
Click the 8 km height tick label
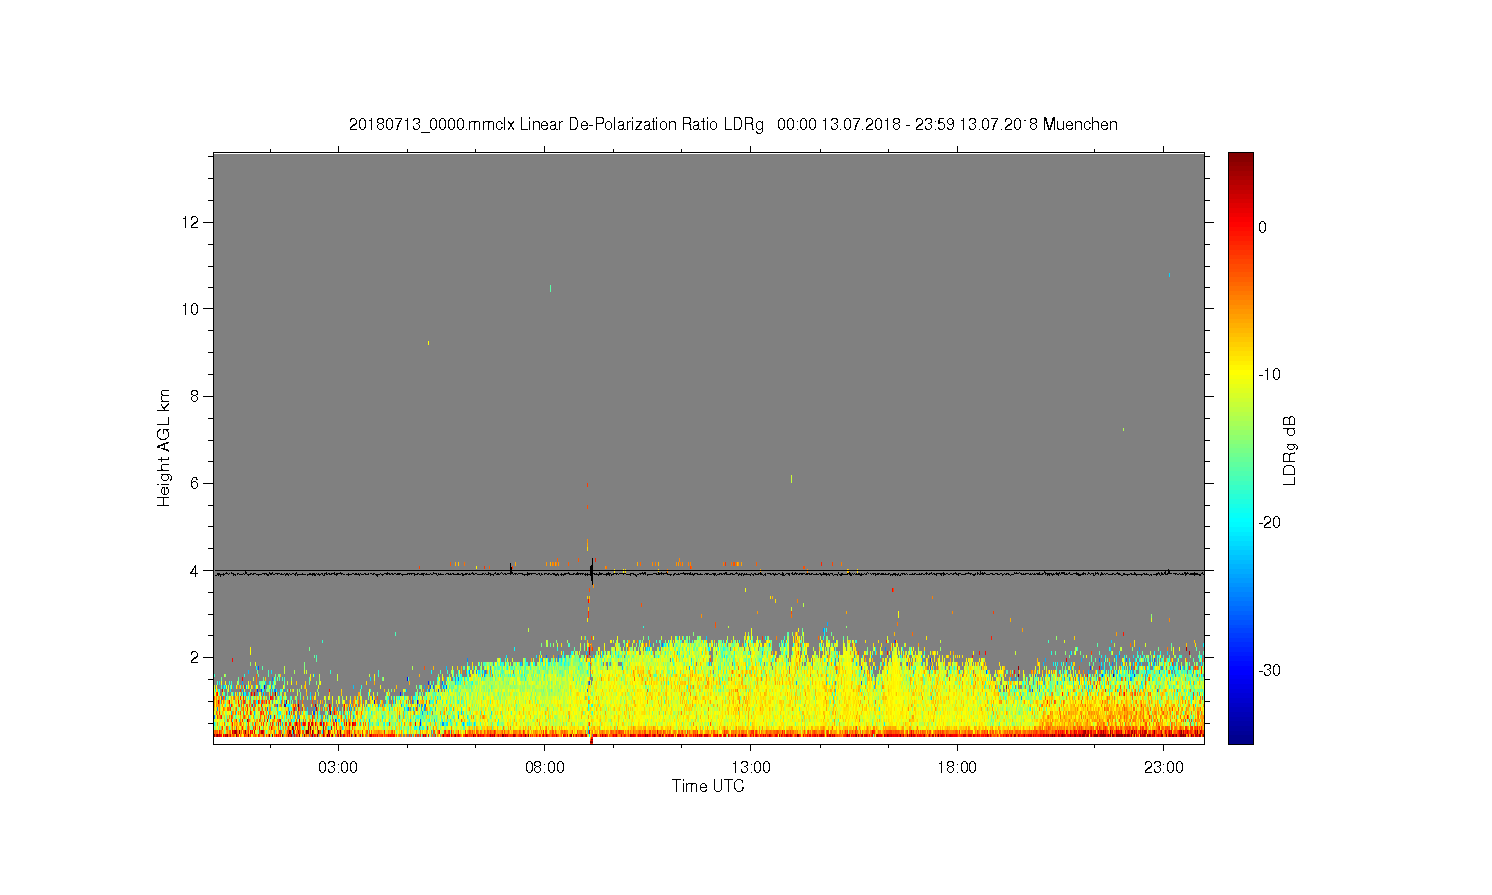[195, 396]
